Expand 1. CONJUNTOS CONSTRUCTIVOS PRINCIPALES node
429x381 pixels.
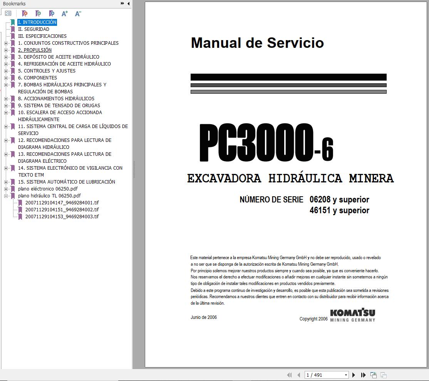[6, 43]
